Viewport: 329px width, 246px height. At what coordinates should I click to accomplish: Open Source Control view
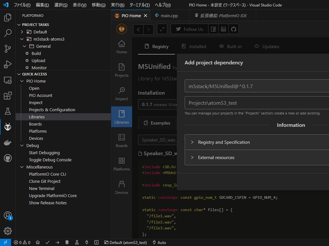click(8, 49)
